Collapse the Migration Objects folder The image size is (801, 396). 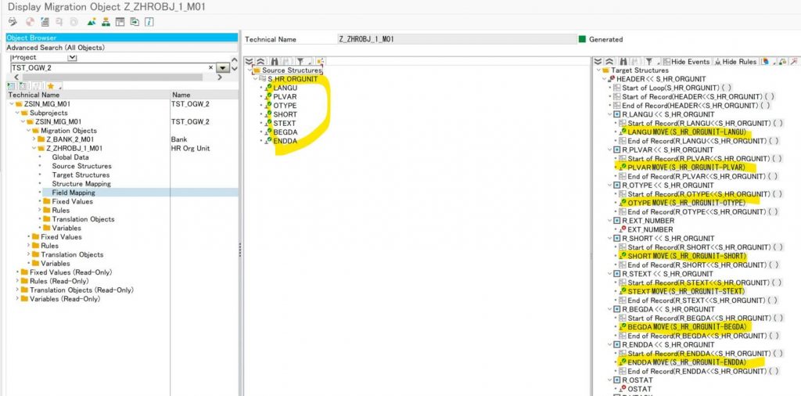pyautogui.click(x=29, y=130)
